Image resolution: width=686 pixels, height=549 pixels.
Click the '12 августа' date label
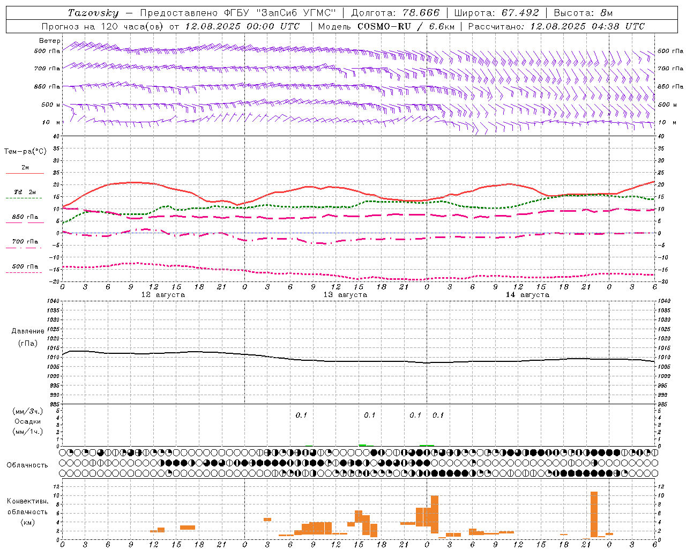(163, 295)
